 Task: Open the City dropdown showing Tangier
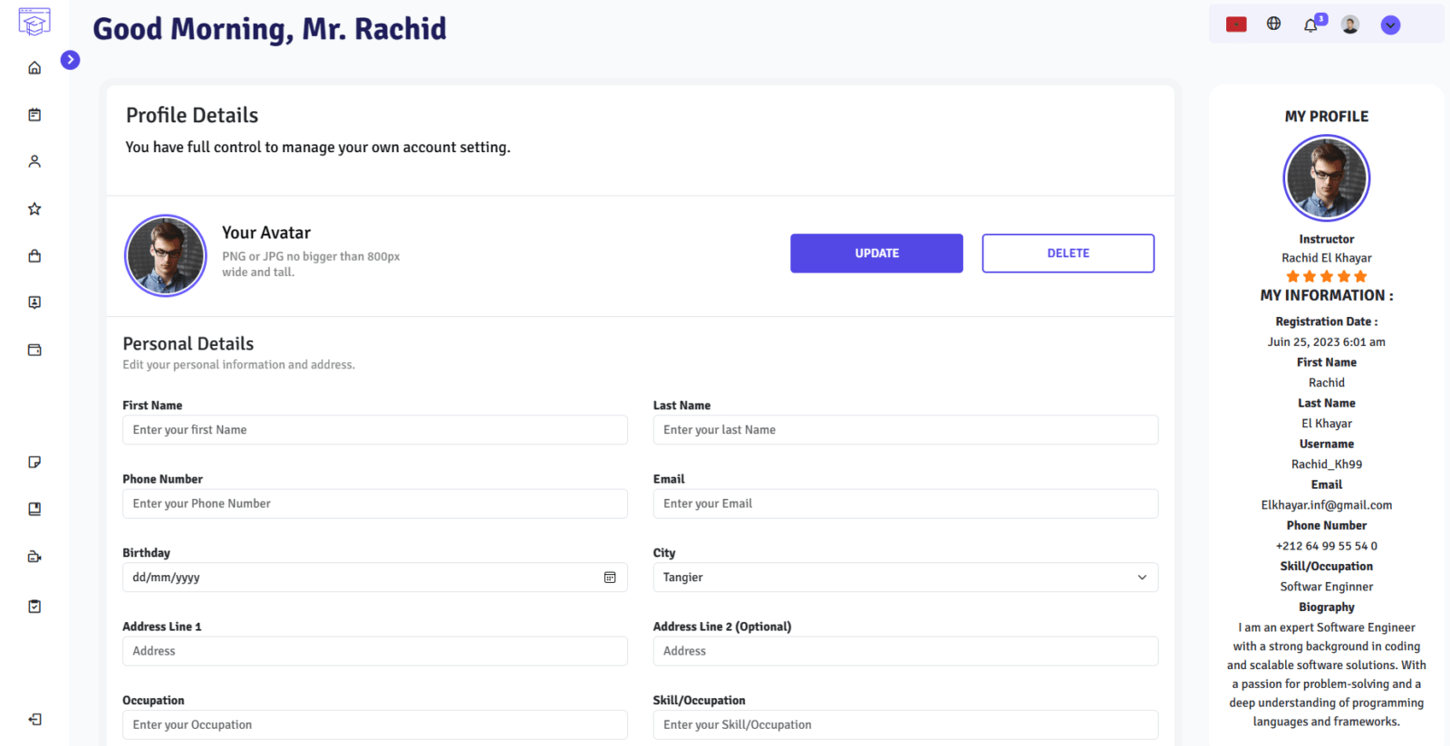tap(905, 578)
